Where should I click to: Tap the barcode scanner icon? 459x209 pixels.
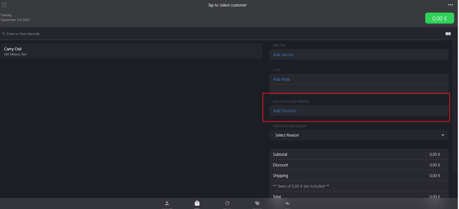[x=448, y=34]
